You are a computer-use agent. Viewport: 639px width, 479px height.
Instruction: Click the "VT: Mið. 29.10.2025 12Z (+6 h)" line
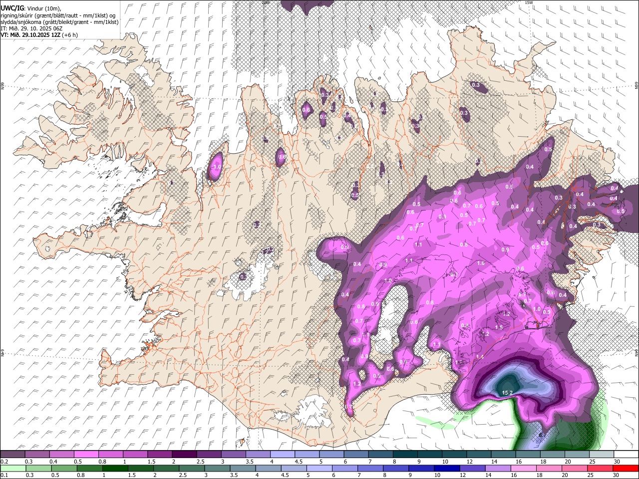(x=39, y=35)
